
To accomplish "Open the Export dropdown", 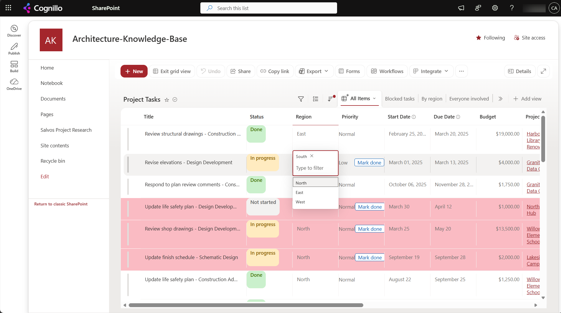I will [314, 71].
